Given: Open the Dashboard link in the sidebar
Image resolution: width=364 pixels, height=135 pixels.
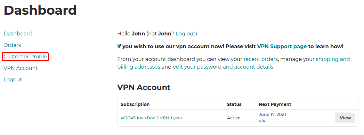Looking at the screenshot, I should [x=18, y=34].
